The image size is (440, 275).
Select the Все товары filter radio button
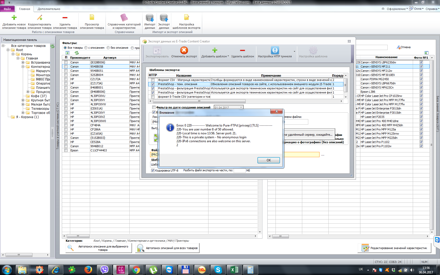(65, 48)
